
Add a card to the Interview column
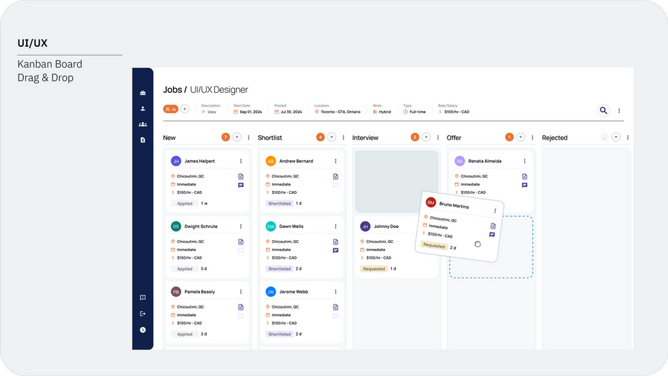pos(426,137)
